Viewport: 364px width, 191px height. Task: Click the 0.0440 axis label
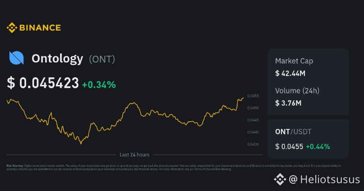point(253,132)
